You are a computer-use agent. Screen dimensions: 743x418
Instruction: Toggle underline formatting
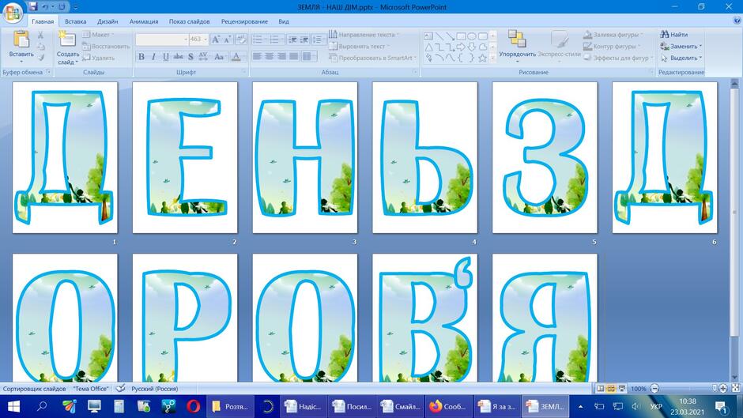point(165,57)
